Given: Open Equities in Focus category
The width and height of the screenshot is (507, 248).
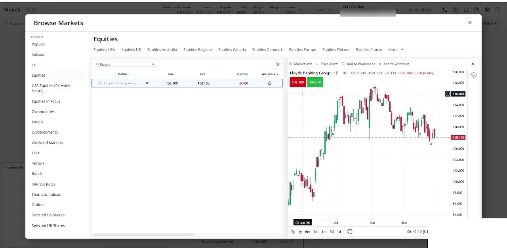Looking at the screenshot, I should pyautogui.click(x=46, y=101).
